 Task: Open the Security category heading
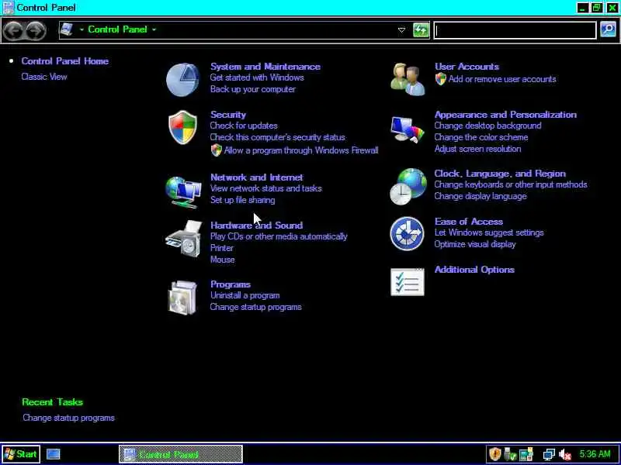(228, 115)
